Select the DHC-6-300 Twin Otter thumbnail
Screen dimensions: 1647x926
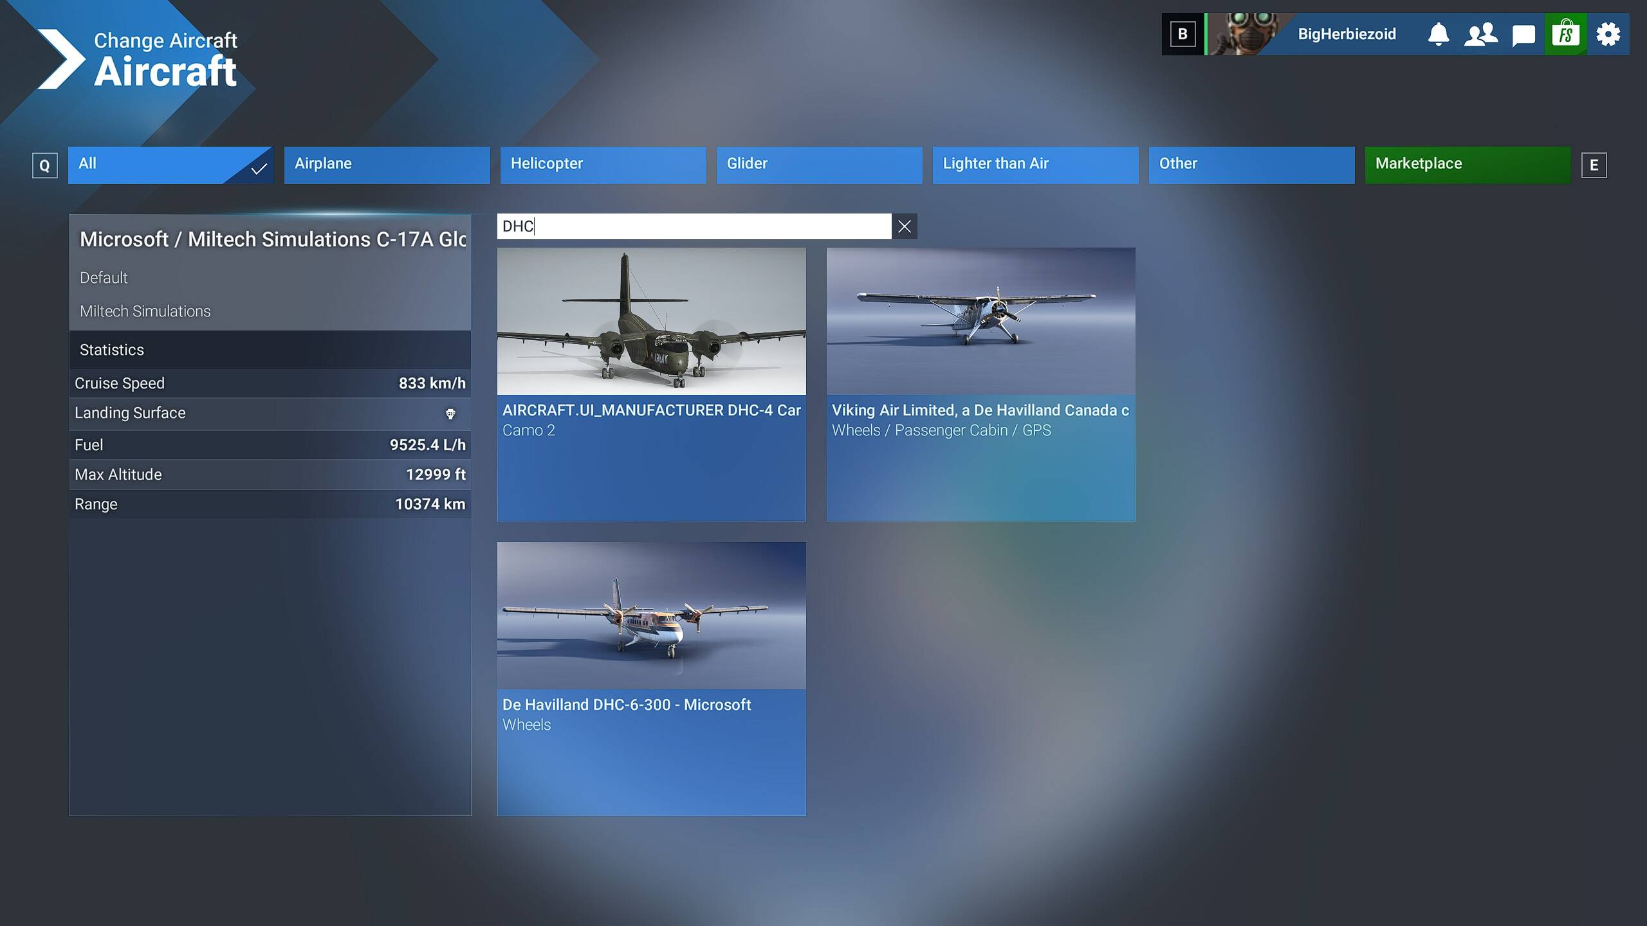point(651,615)
